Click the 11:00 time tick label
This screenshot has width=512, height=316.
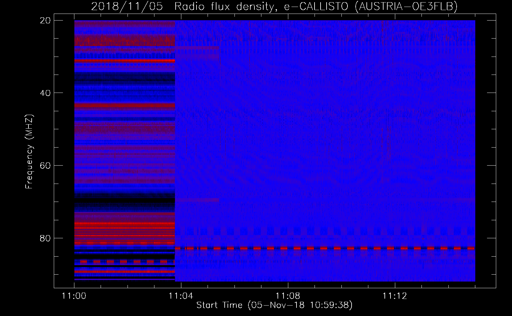pyautogui.click(x=74, y=296)
